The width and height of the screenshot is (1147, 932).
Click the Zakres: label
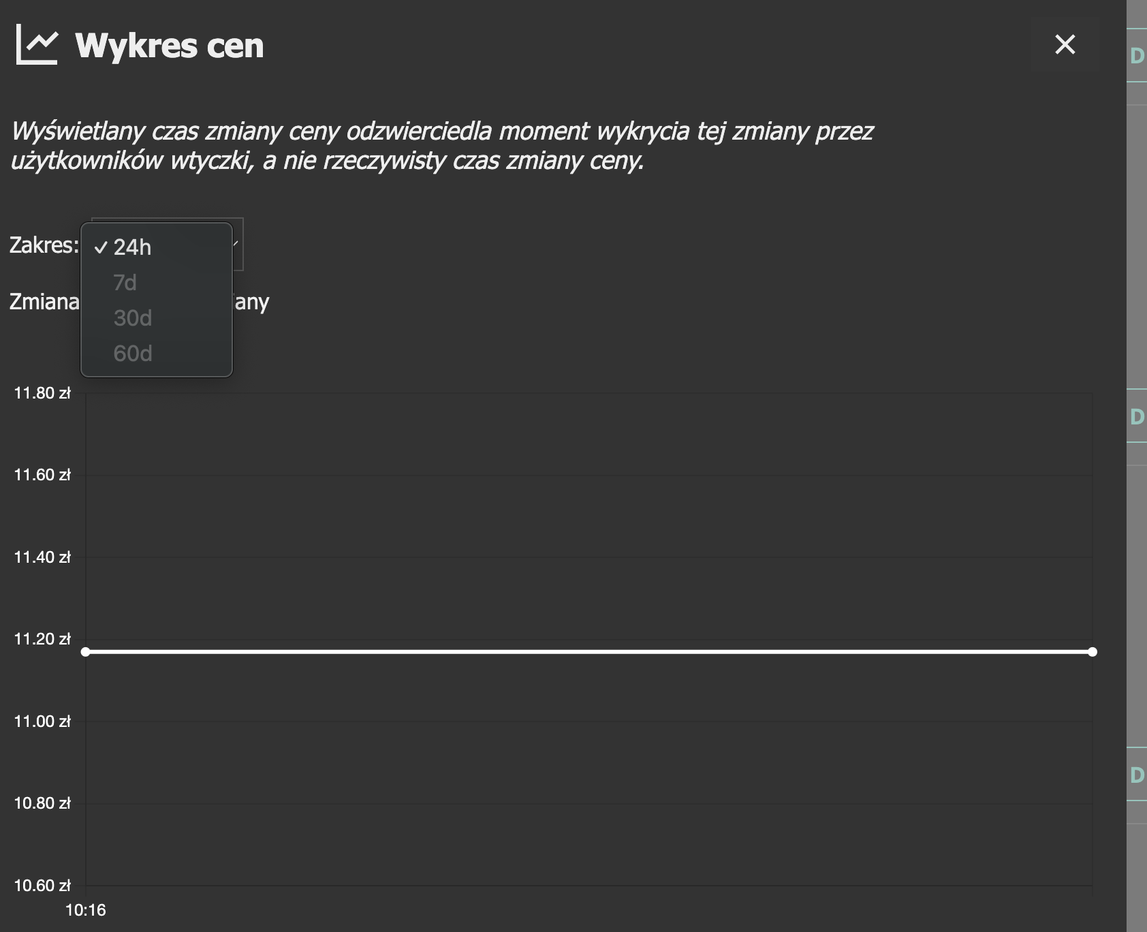click(44, 245)
